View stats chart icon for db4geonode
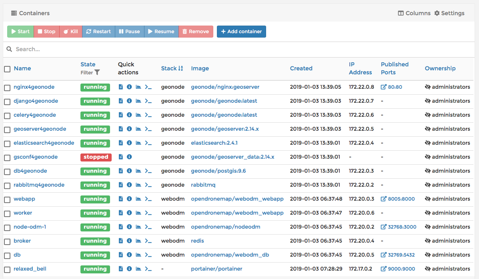The width and height of the screenshot is (479, 279). [x=138, y=171]
